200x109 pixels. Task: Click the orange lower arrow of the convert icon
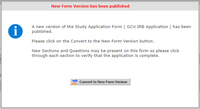74,83
